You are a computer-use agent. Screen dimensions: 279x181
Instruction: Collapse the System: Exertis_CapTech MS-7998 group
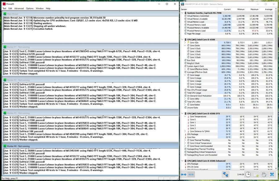coord(182,13)
